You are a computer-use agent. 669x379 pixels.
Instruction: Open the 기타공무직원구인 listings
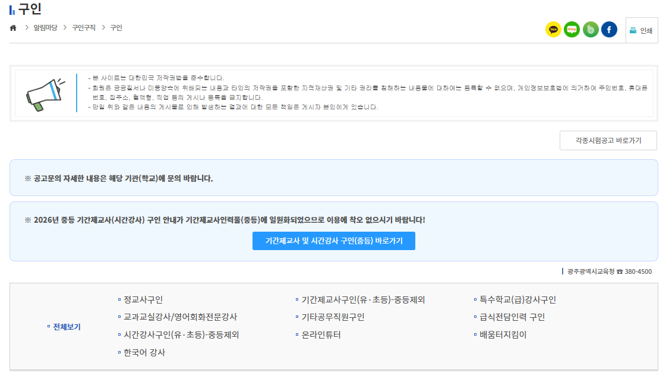(x=332, y=317)
